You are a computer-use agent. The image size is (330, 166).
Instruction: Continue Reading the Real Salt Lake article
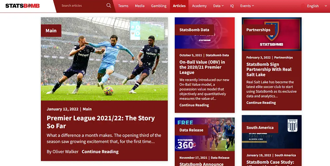click(261, 103)
